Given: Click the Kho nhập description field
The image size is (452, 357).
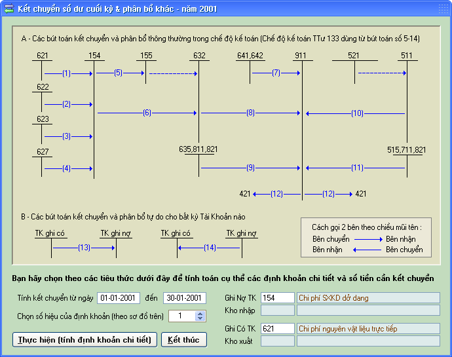Looking at the screenshot, I should (x=368, y=310).
